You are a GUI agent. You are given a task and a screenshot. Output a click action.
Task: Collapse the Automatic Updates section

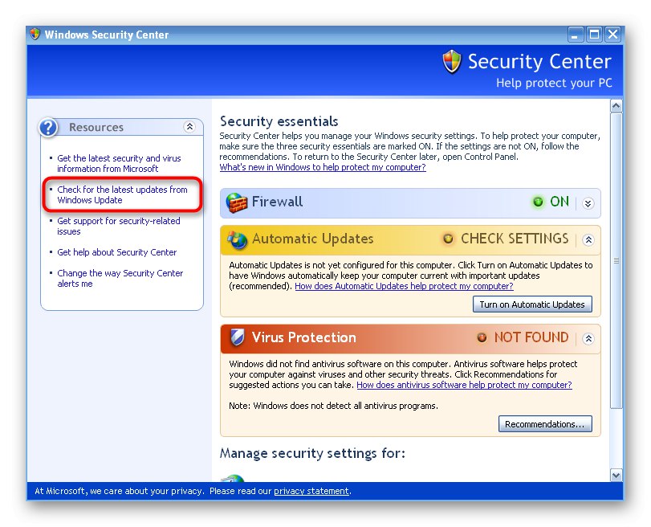(588, 239)
